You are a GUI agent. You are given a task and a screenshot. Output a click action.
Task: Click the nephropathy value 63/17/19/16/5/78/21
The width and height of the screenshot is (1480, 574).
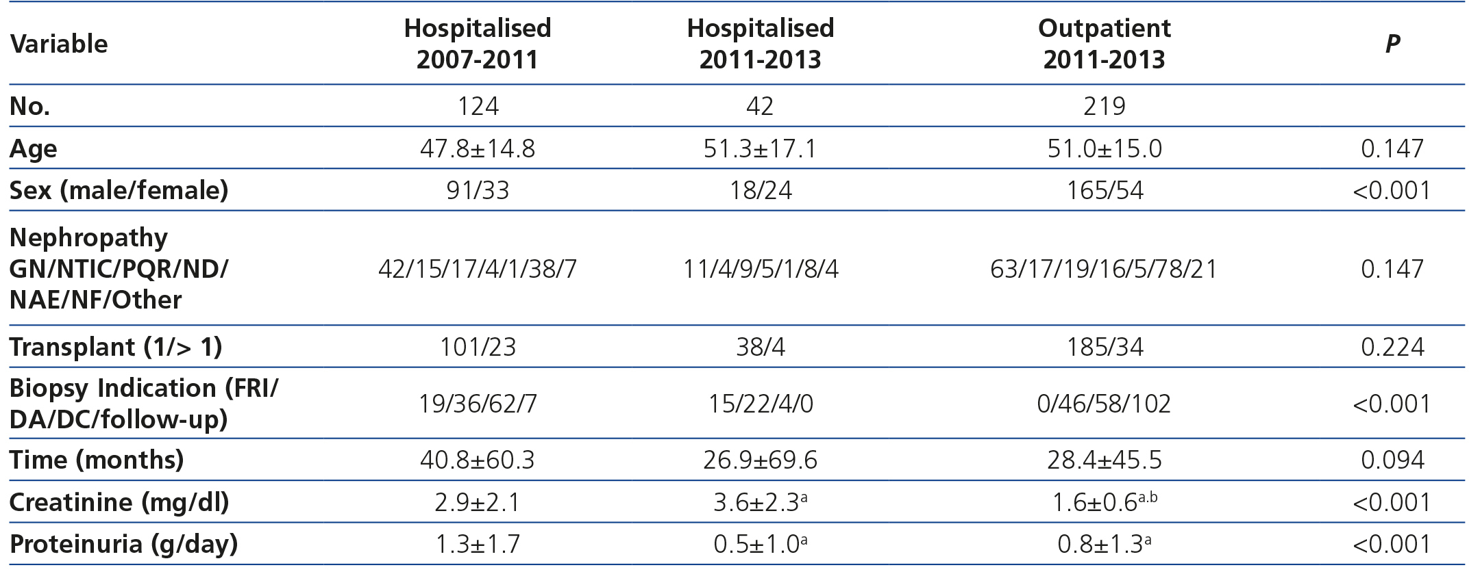point(1104,269)
